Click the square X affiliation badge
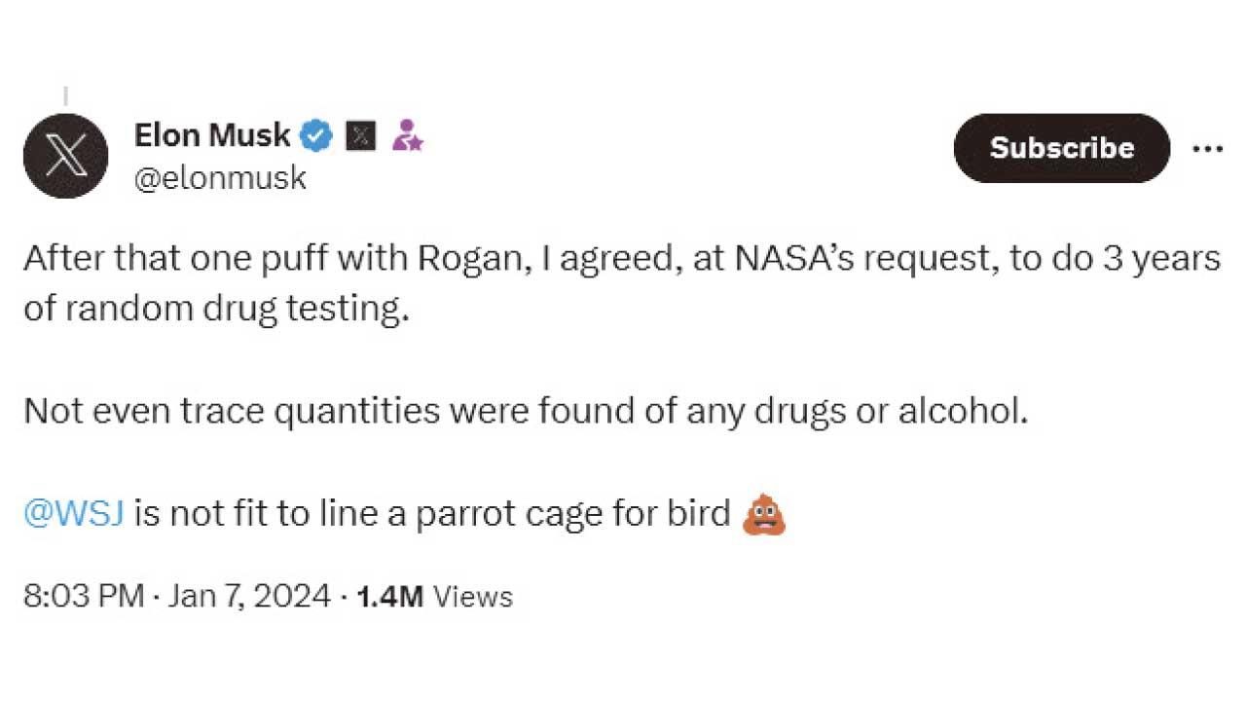The width and height of the screenshot is (1246, 701). pos(361,135)
